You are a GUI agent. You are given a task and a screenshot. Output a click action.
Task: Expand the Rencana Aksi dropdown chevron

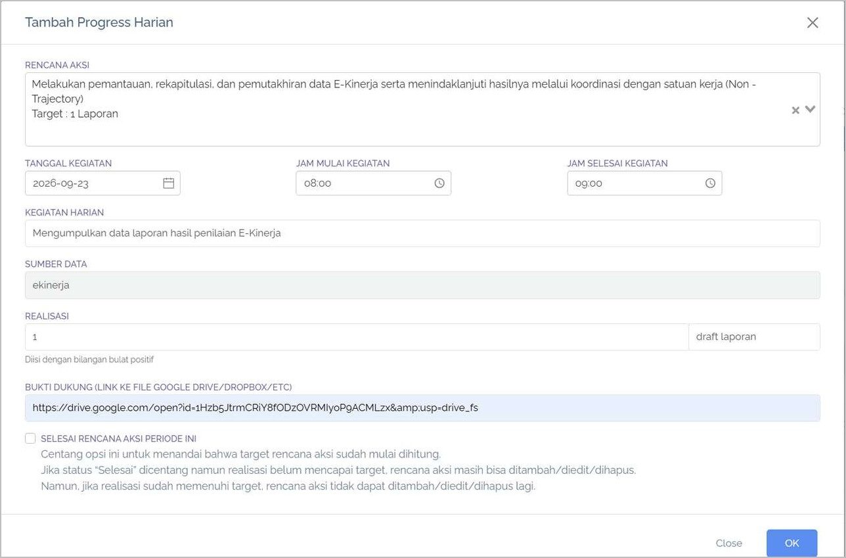click(810, 109)
